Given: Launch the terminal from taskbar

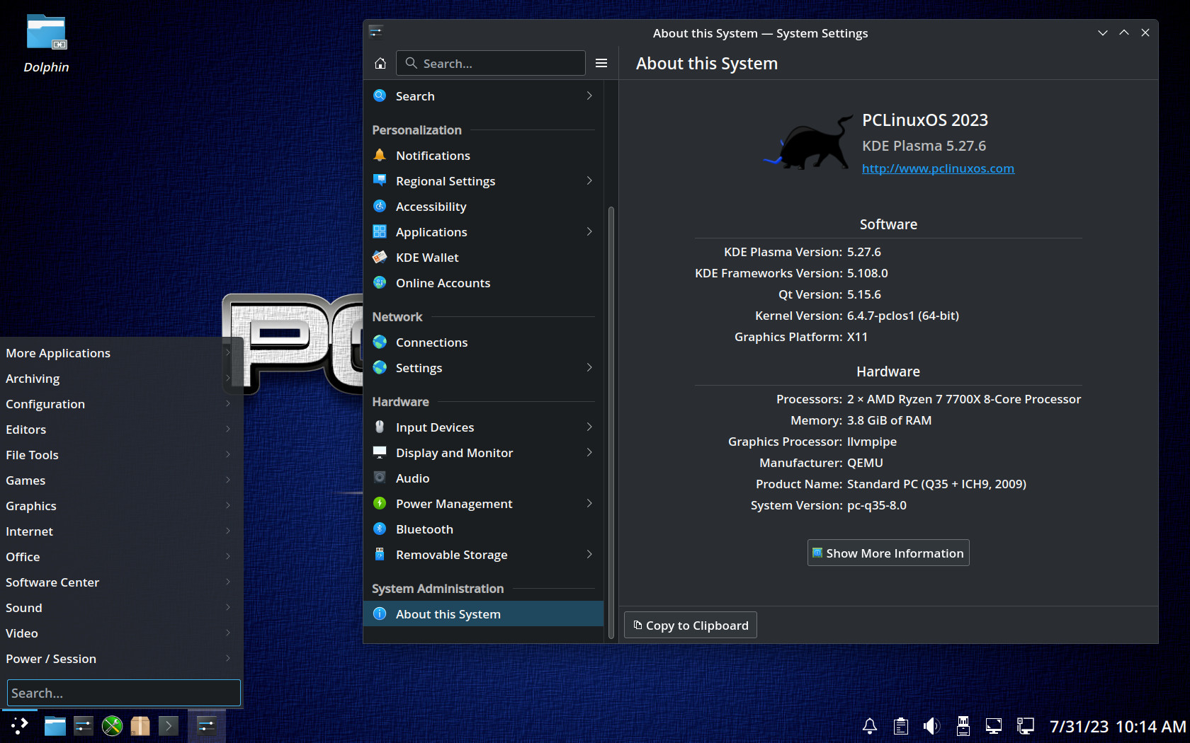Looking at the screenshot, I should [x=169, y=726].
